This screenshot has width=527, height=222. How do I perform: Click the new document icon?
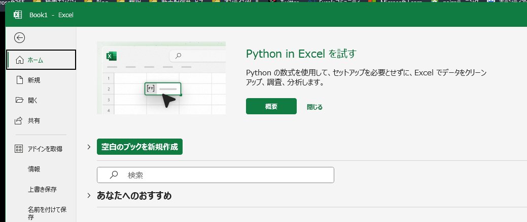19,80
